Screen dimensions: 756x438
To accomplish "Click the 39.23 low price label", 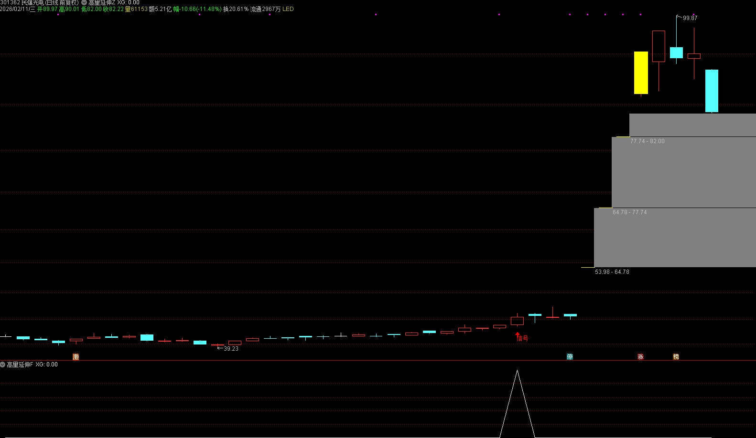I will tap(231, 349).
